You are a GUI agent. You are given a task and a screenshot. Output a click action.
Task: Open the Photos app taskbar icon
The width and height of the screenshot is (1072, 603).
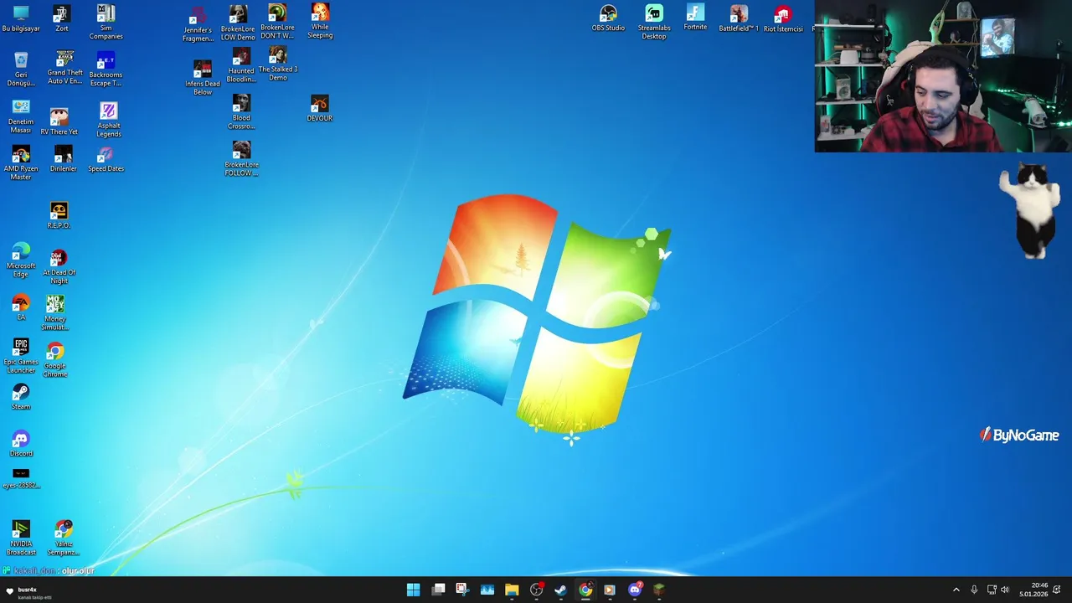(x=487, y=590)
